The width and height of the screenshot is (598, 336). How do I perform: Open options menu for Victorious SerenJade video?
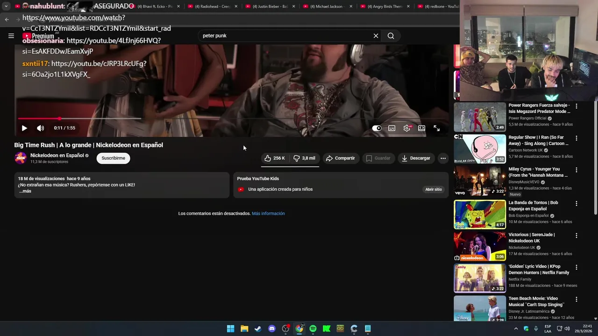point(576,236)
